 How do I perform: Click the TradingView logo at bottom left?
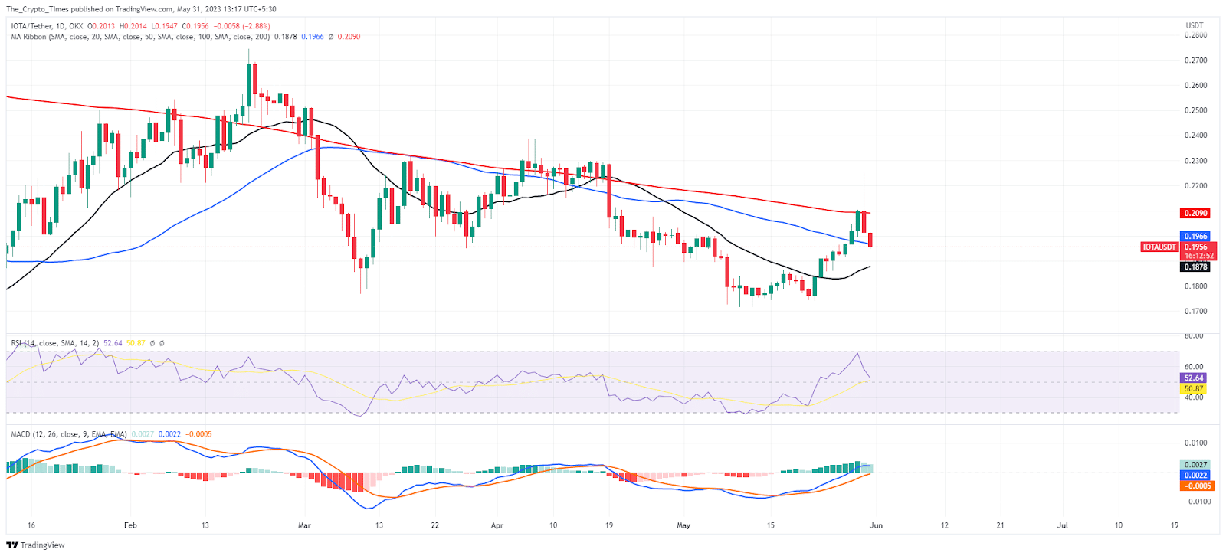click(x=35, y=545)
